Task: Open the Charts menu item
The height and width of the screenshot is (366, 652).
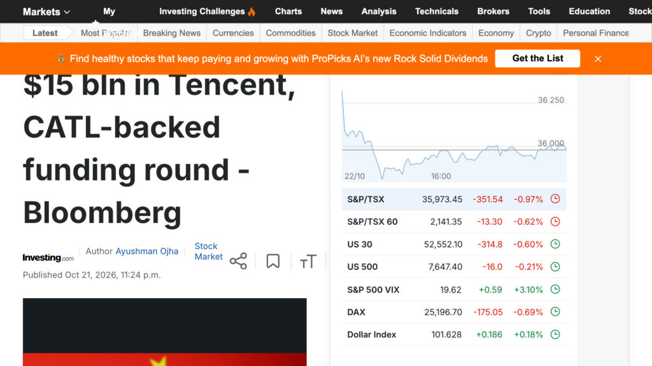Action: point(288,11)
